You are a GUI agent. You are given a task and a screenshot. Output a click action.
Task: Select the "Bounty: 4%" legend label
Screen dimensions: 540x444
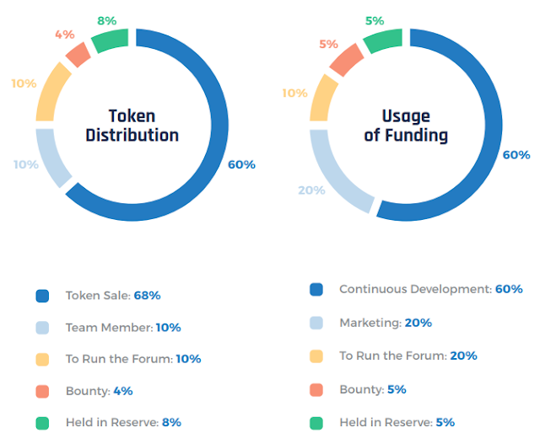(100, 391)
